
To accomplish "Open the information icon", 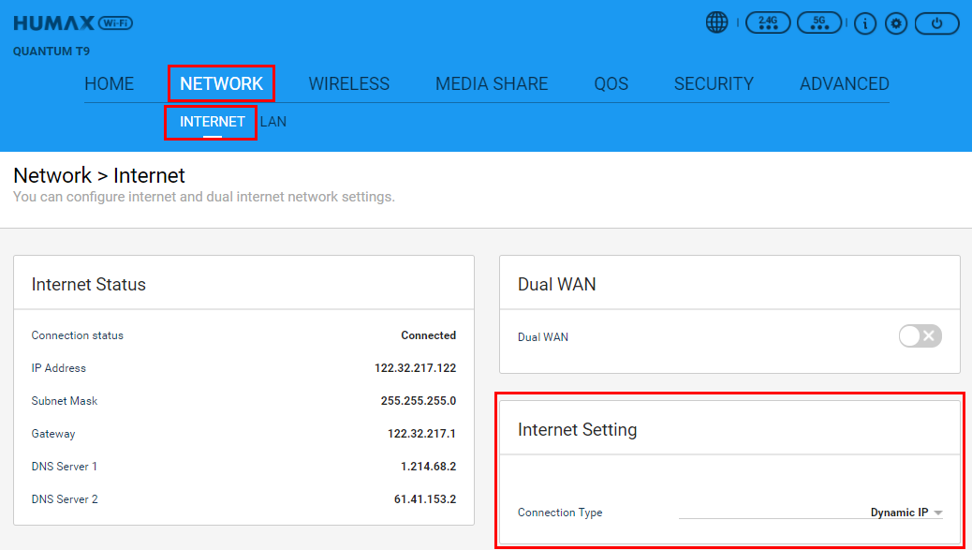I will (864, 23).
